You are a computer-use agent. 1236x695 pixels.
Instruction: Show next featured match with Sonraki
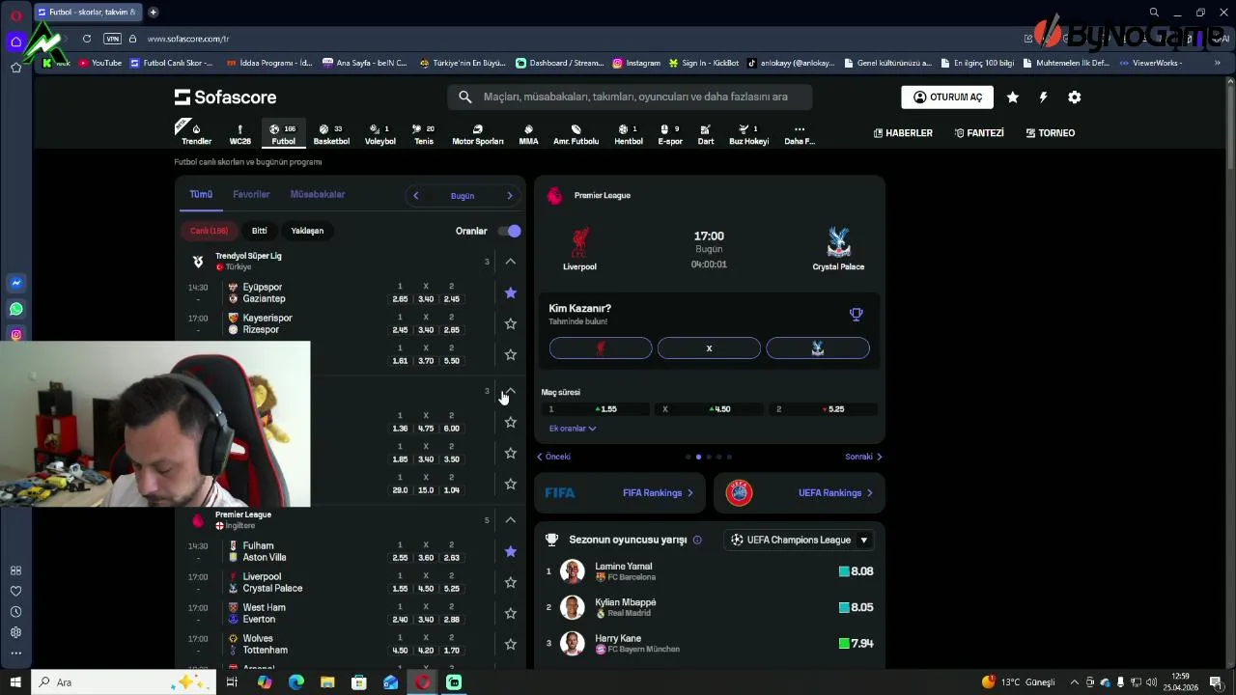tap(863, 457)
